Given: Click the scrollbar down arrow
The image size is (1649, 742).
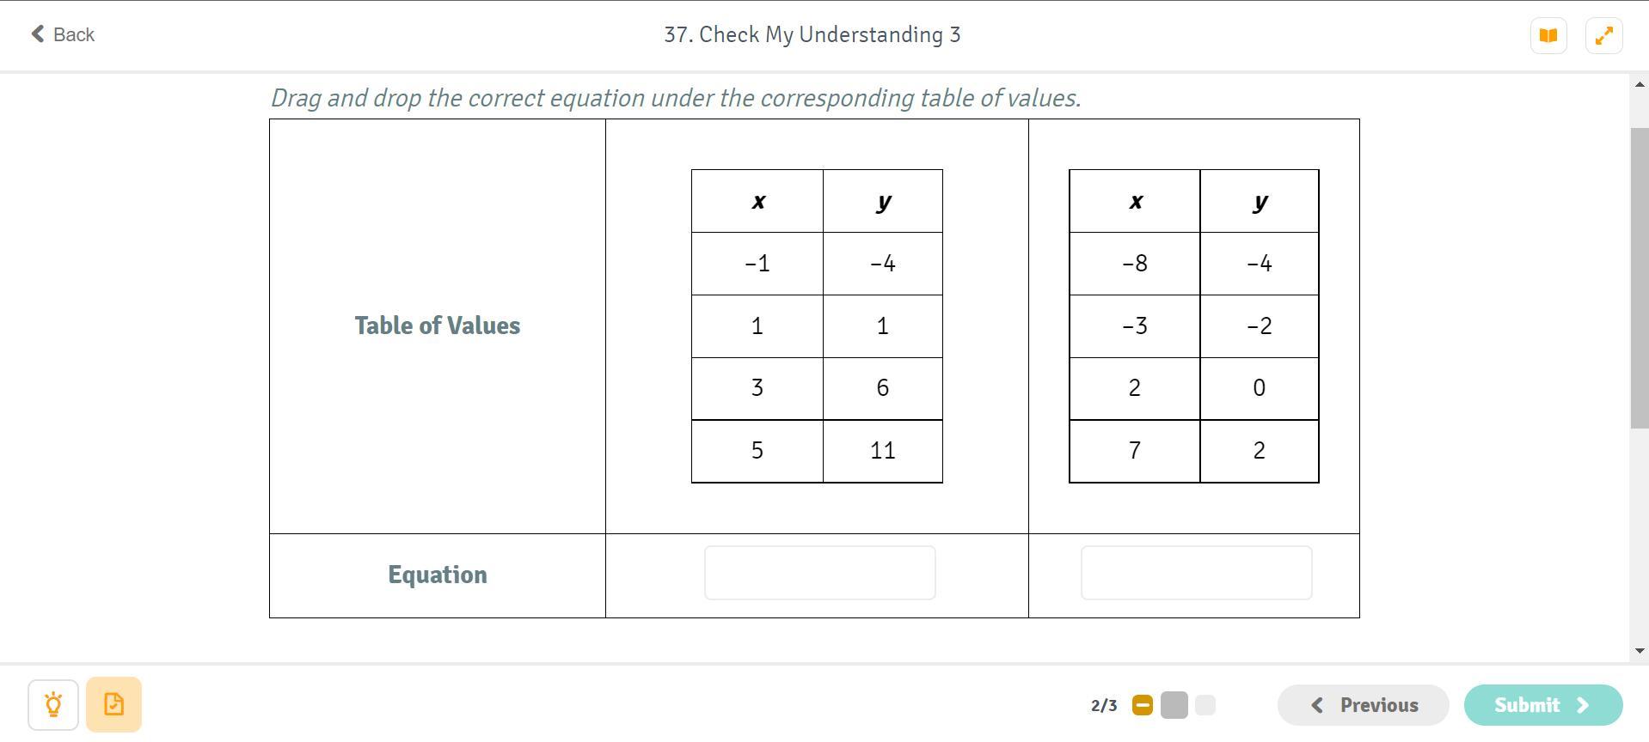Looking at the screenshot, I should (1640, 651).
